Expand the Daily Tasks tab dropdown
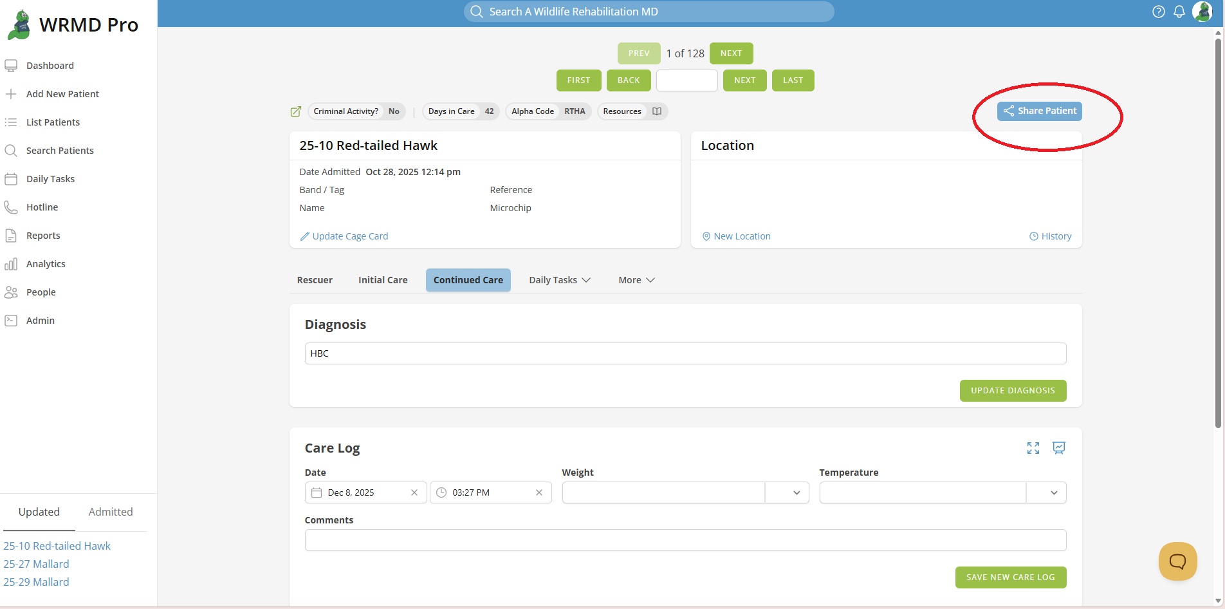Viewport: 1225px width, 609px height. pos(560,280)
